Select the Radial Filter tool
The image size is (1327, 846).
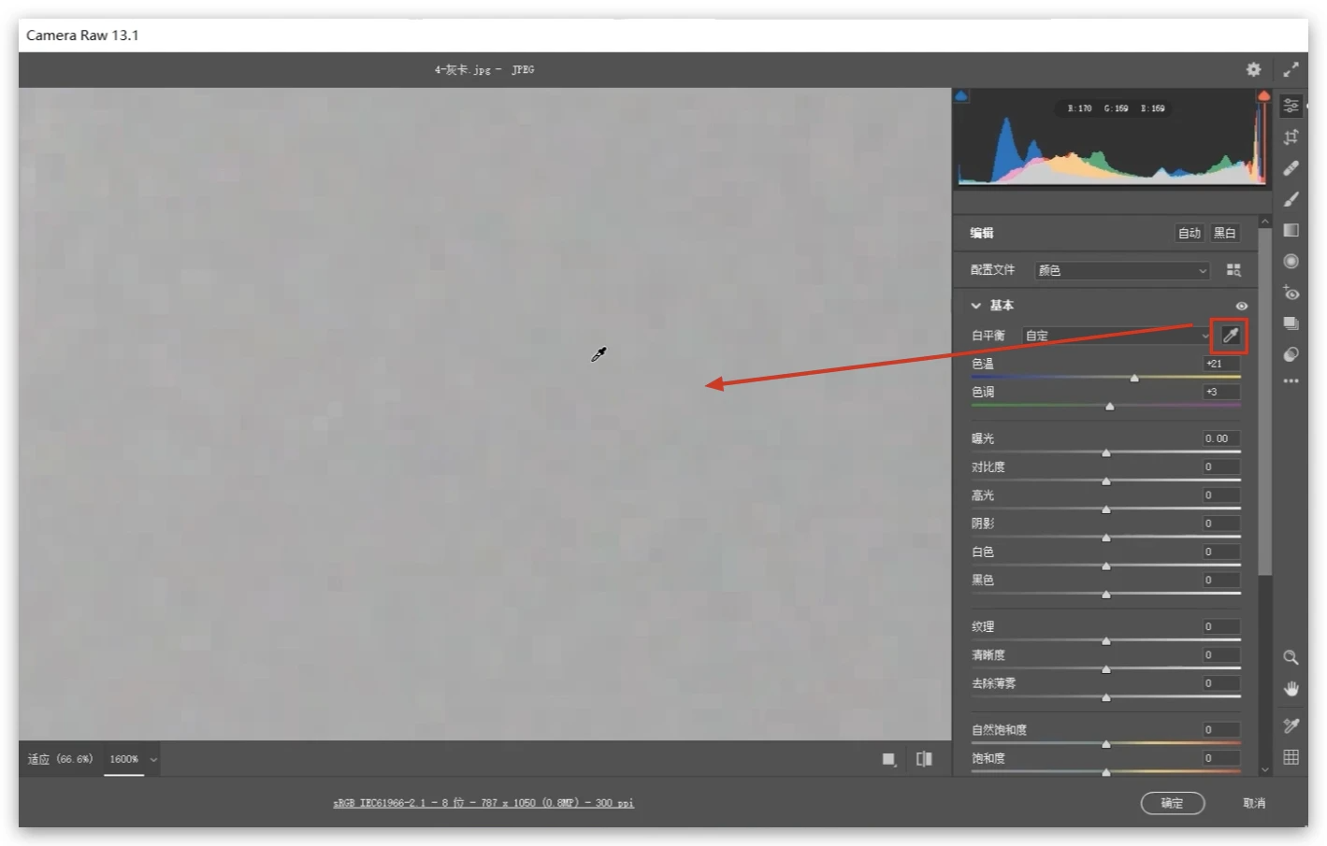[1291, 261]
